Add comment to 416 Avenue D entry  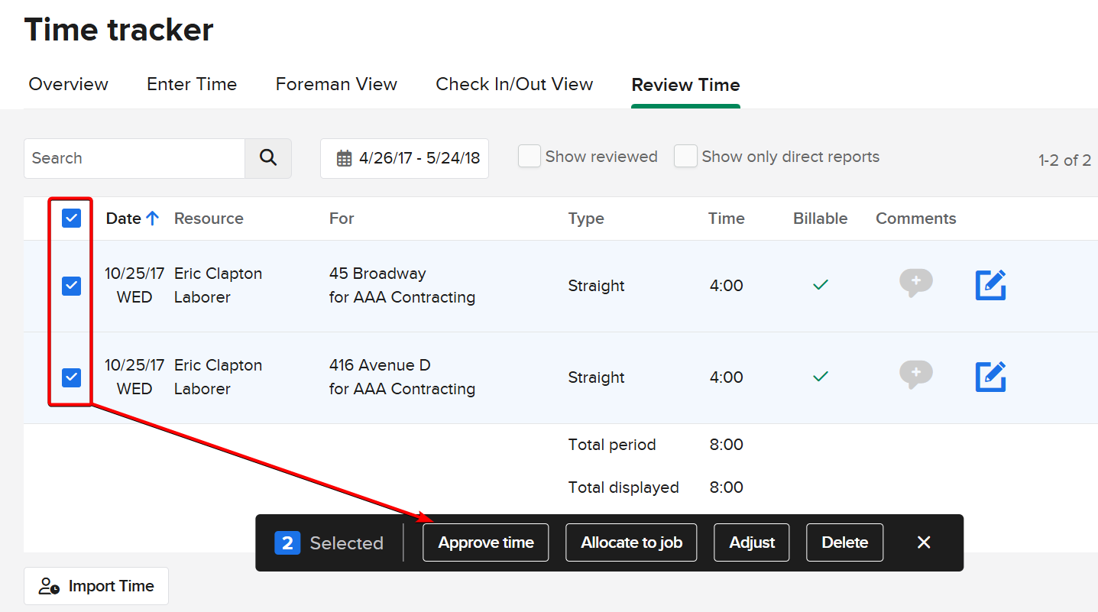pyautogui.click(x=915, y=374)
